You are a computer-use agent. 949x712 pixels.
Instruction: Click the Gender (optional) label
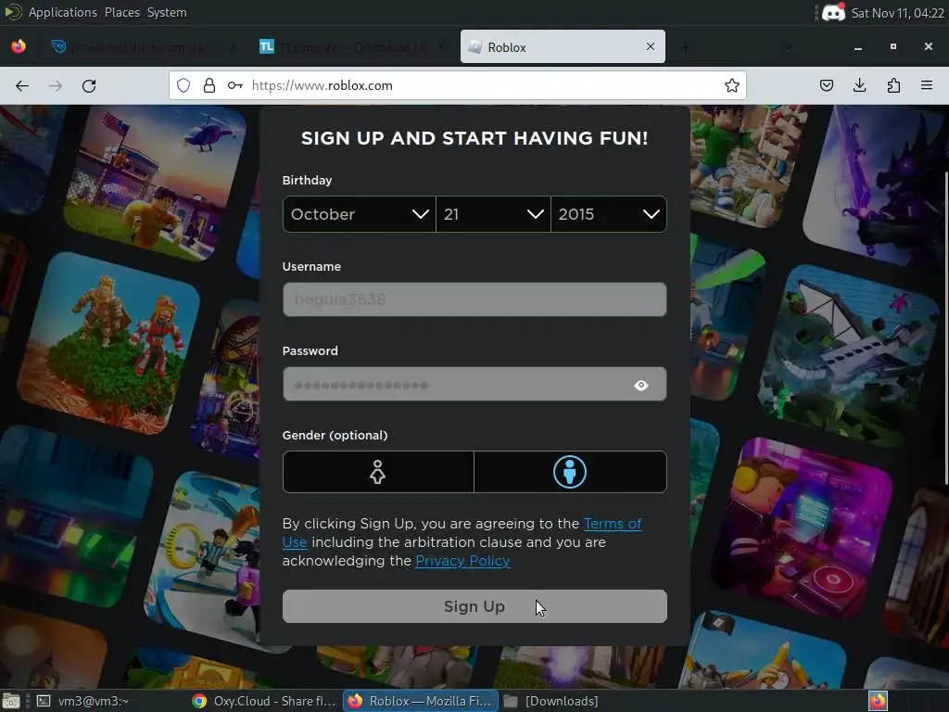pyautogui.click(x=335, y=436)
